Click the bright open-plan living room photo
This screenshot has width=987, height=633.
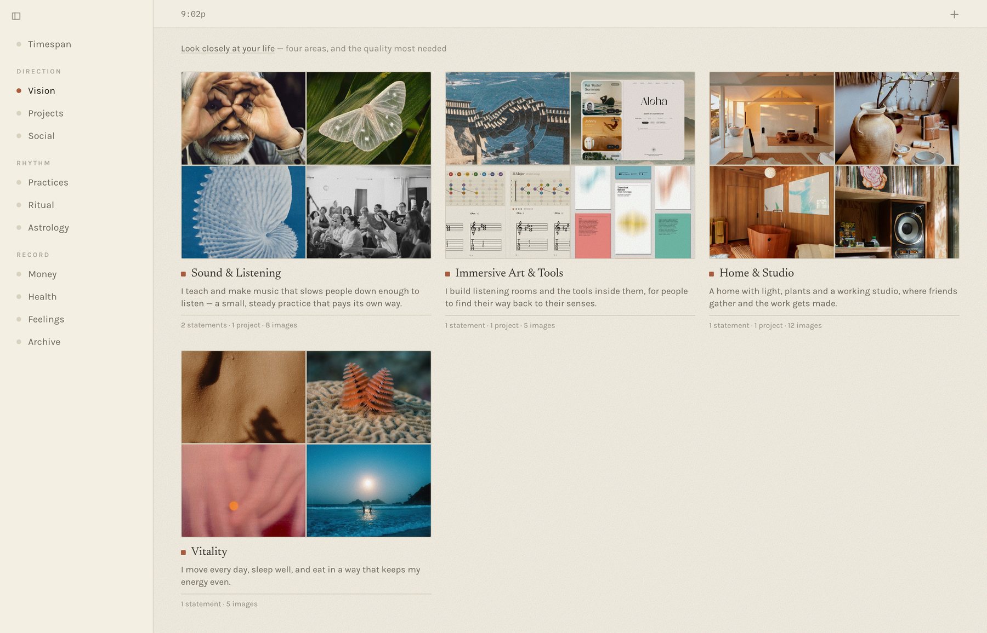pyautogui.click(x=772, y=118)
